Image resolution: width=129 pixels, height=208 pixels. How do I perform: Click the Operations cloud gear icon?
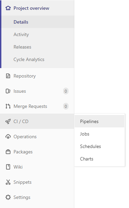(x=8, y=137)
